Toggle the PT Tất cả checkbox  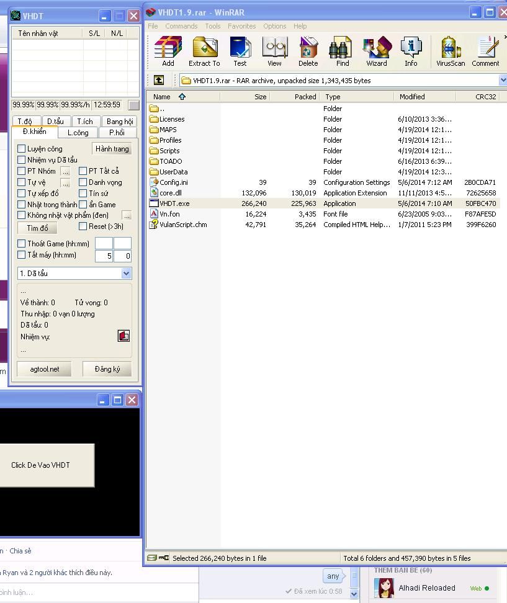(x=83, y=171)
